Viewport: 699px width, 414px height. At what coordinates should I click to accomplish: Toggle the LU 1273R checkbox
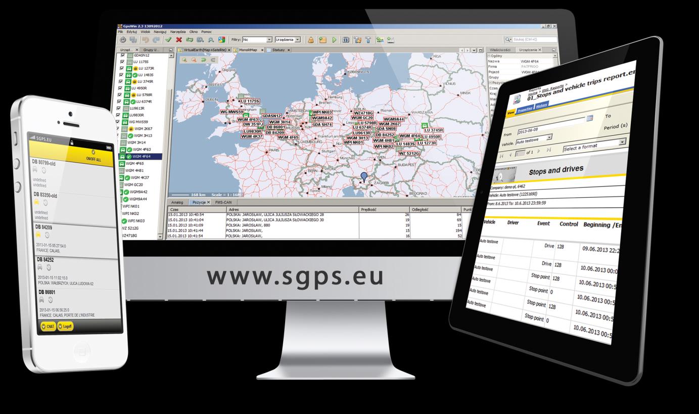121,68
